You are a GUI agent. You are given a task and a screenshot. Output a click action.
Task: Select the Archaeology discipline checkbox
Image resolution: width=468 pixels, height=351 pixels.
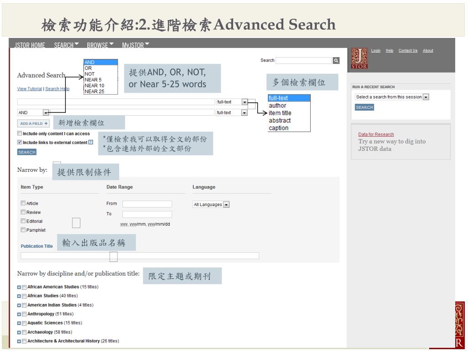pyautogui.click(x=24, y=333)
